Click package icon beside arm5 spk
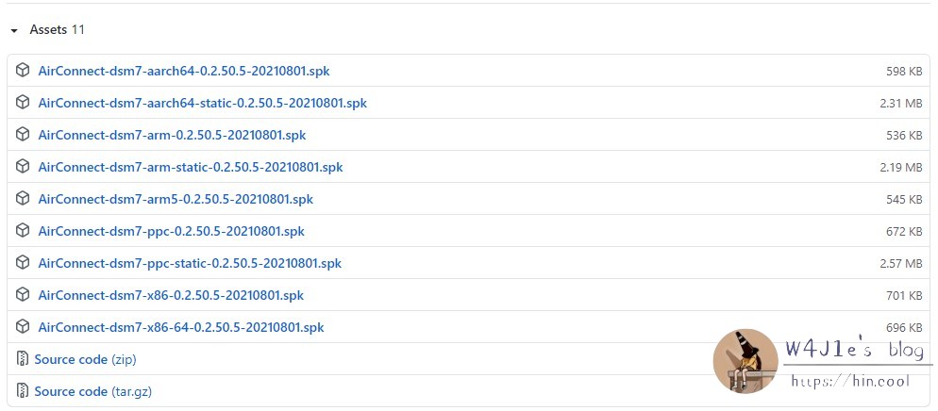 (23, 199)
